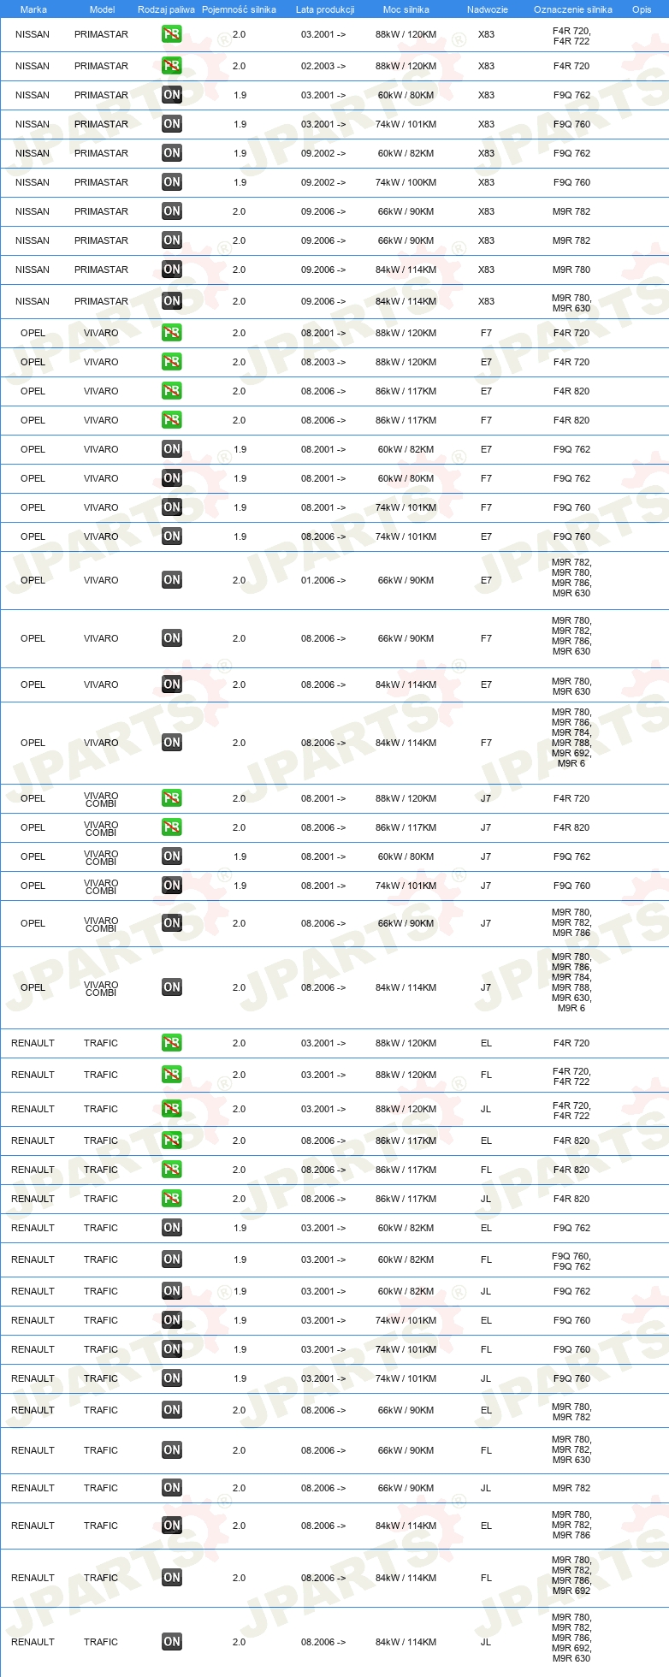The width and height of the screenshot is (669, 1677).
Task: Click NISSAN make in the 02.2003 row
Action: click(x=33, y=66)
